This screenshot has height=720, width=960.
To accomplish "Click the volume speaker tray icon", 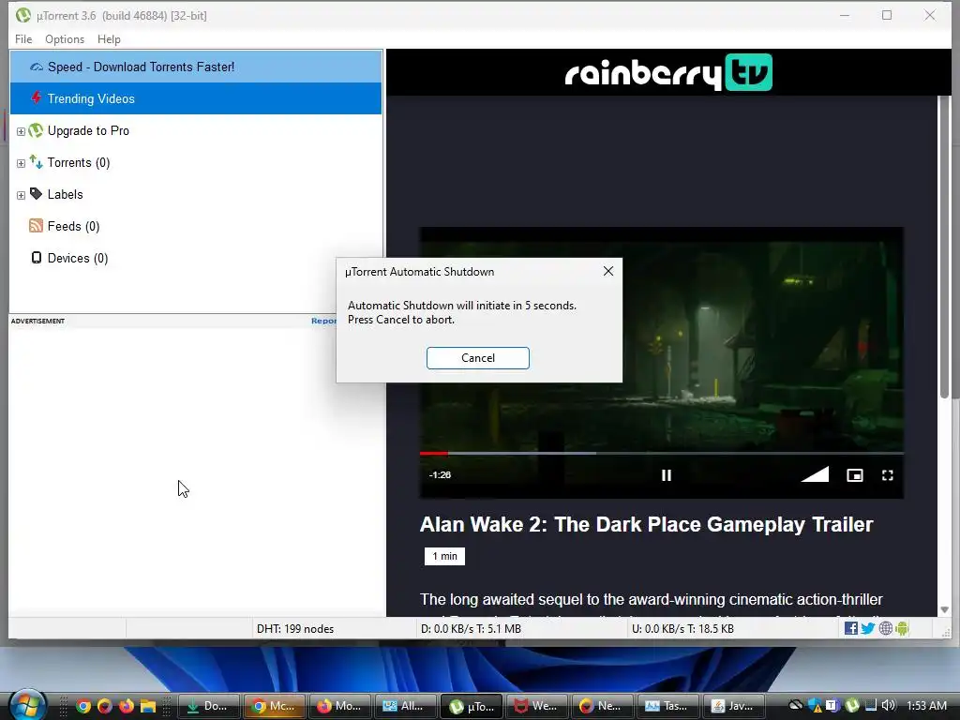I will coord(888,705).
